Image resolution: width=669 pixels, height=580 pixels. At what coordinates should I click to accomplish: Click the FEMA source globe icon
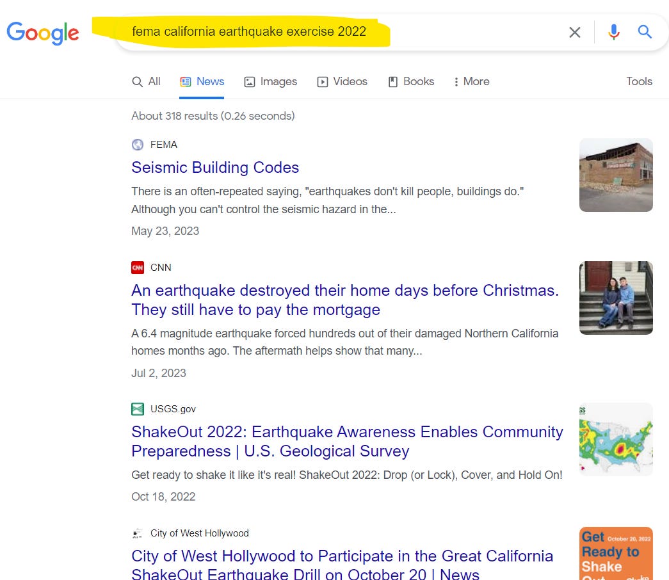point(138,145)
